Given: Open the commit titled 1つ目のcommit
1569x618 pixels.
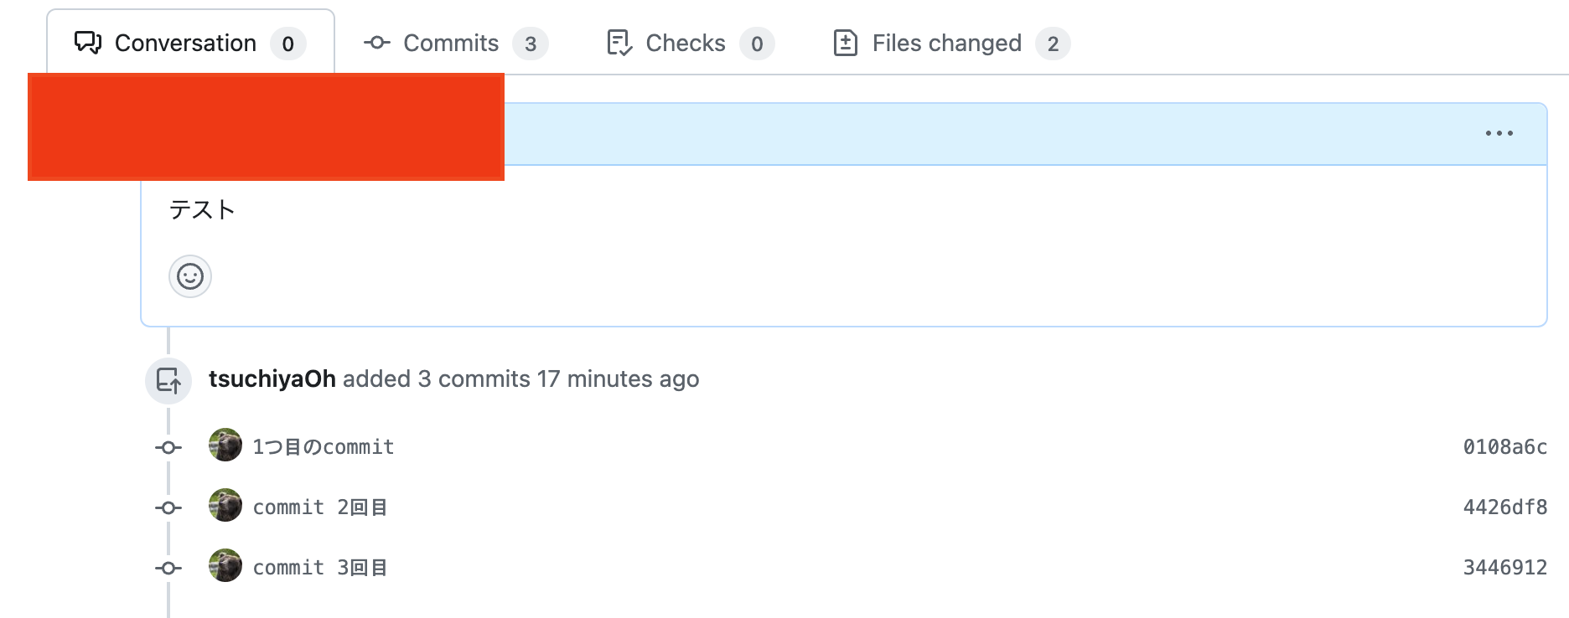Looking at the screenshot, I should point(324,447).
